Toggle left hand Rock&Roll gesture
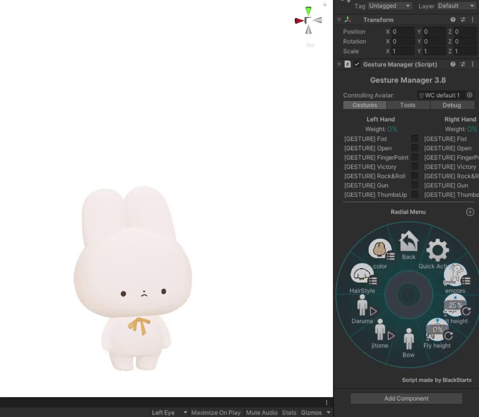 point(414,176)
